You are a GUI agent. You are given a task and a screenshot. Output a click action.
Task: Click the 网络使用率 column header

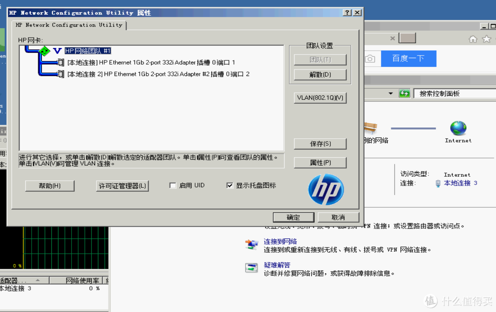(x=82, y=281)
